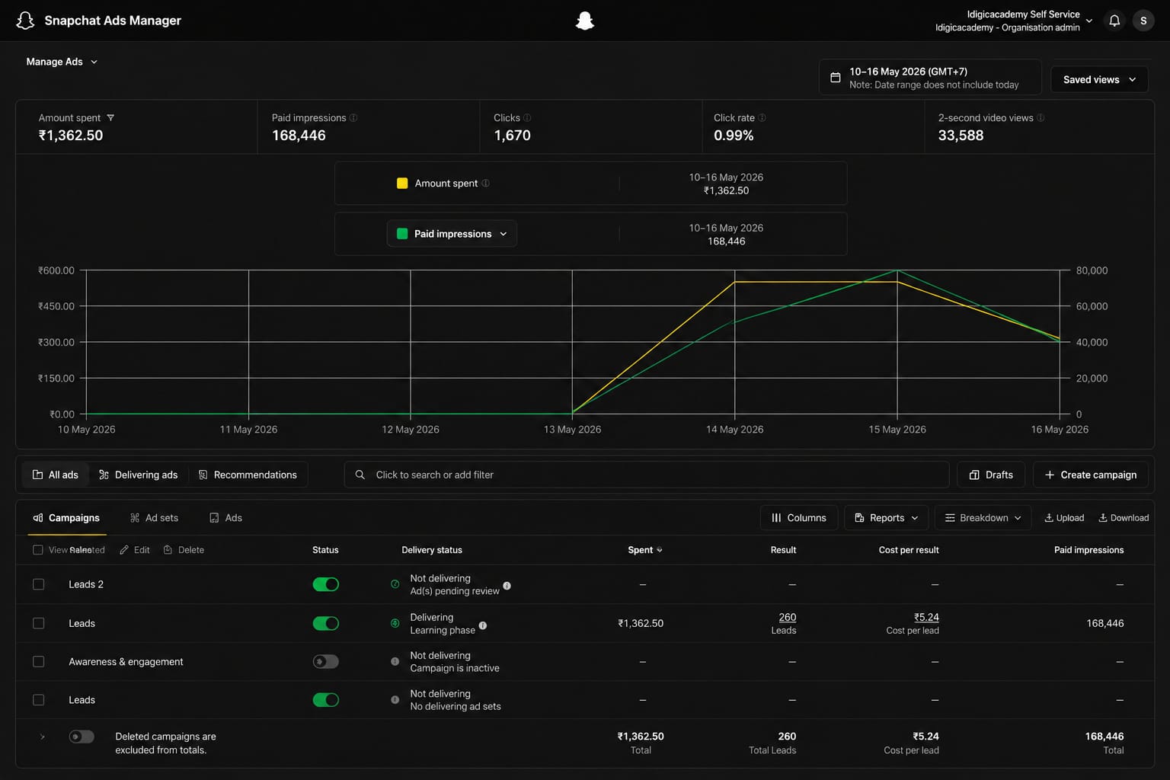Image resolution: width=1170 pixels, height=780 pixels.
Task: Switch to the Recommendations tab
Action: [x=248, y=475]
